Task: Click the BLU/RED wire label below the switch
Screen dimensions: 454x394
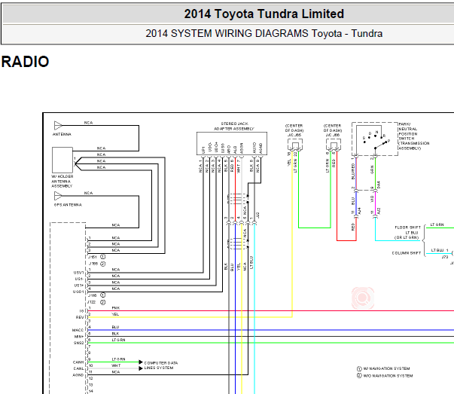Action: click(353, 172)
